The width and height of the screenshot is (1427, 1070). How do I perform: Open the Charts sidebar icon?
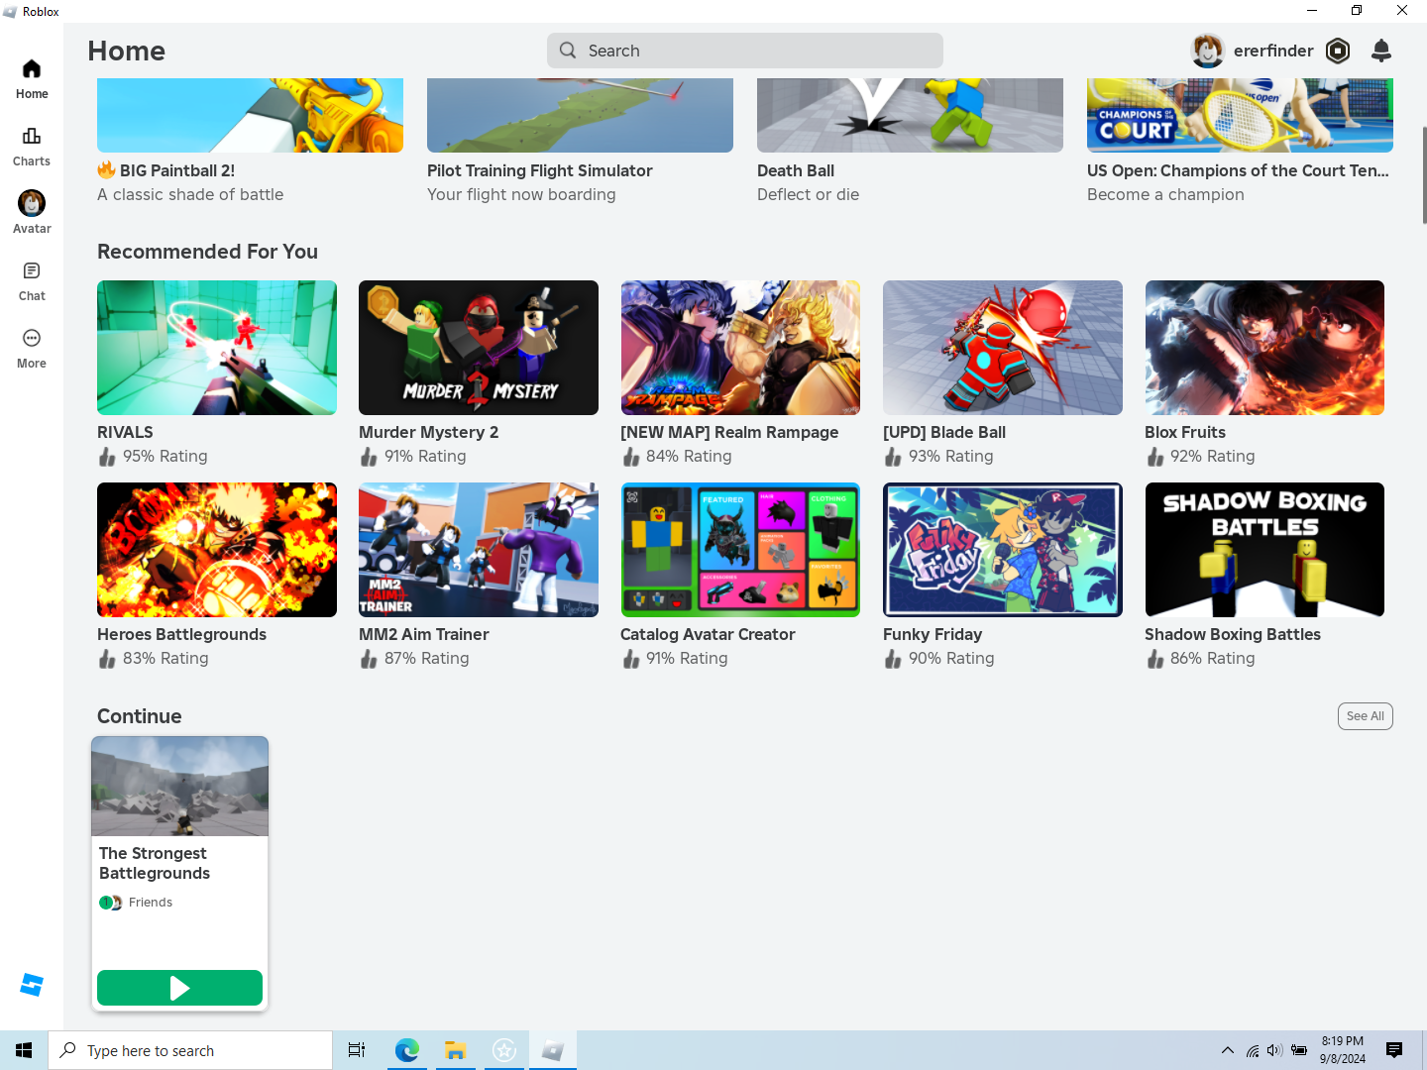tap(32, 137)
